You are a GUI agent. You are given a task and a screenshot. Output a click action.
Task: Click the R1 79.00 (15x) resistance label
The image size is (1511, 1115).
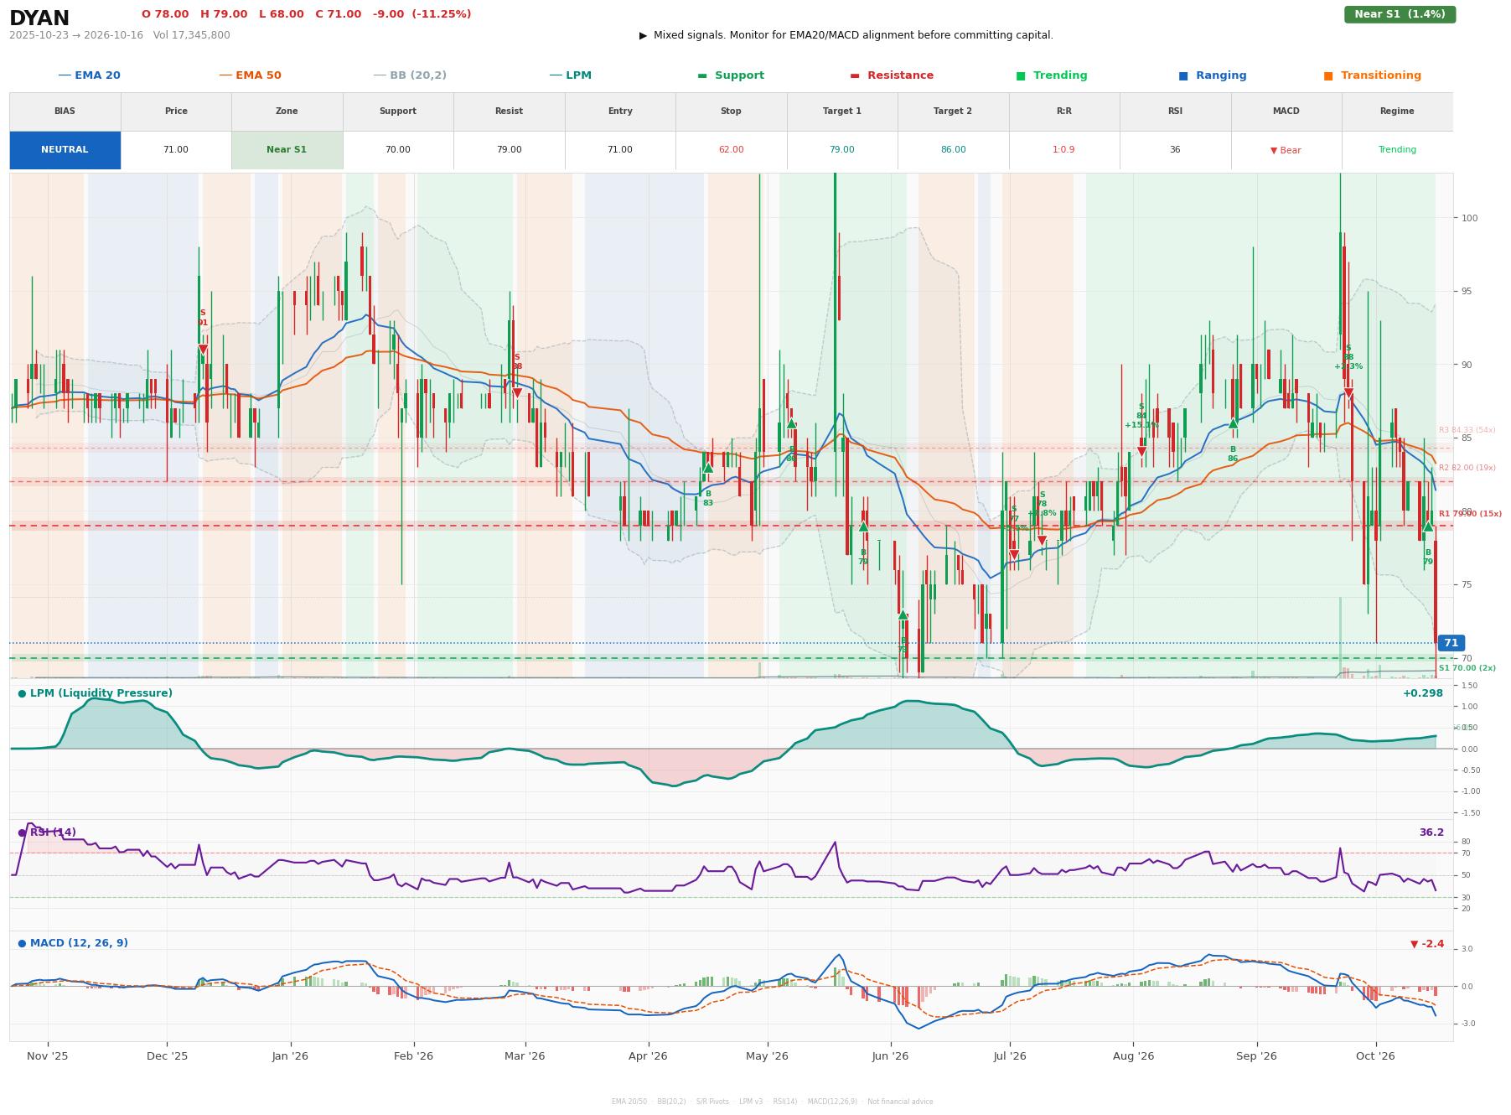point(1470,514)
